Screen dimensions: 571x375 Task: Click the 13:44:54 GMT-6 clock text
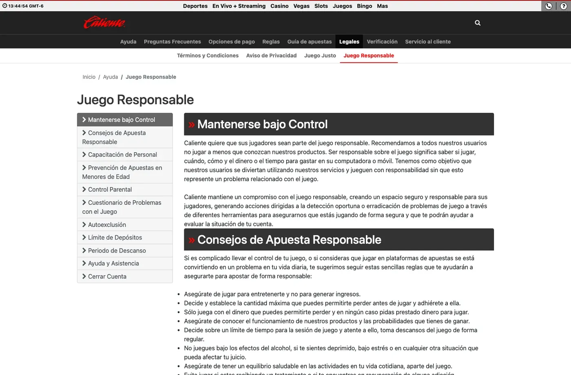(x=26, y=6)
